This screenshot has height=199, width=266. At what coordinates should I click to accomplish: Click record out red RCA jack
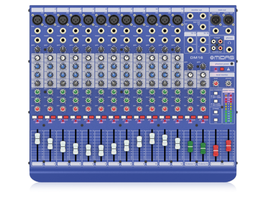click(220, 48)
